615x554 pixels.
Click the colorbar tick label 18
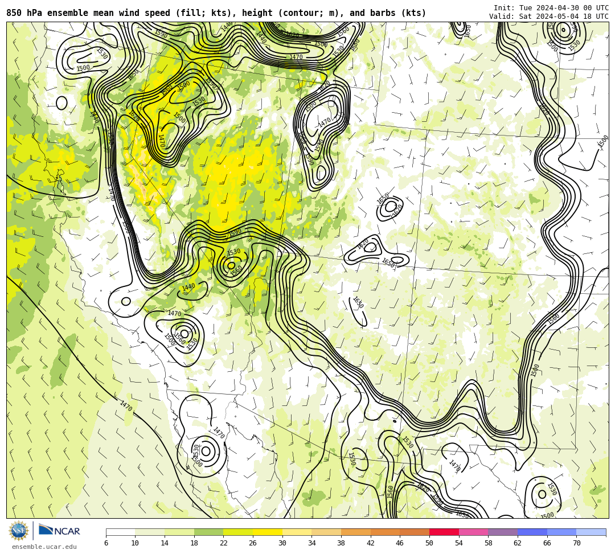coord(194,543)
